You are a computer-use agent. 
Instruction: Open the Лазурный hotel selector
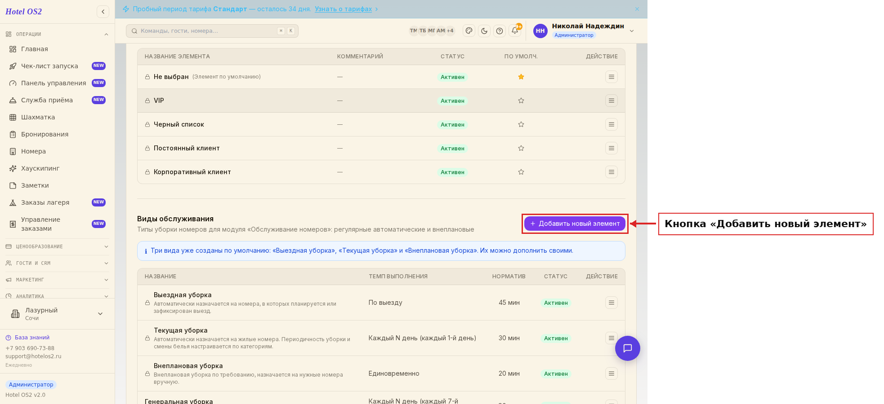[57, 314]
